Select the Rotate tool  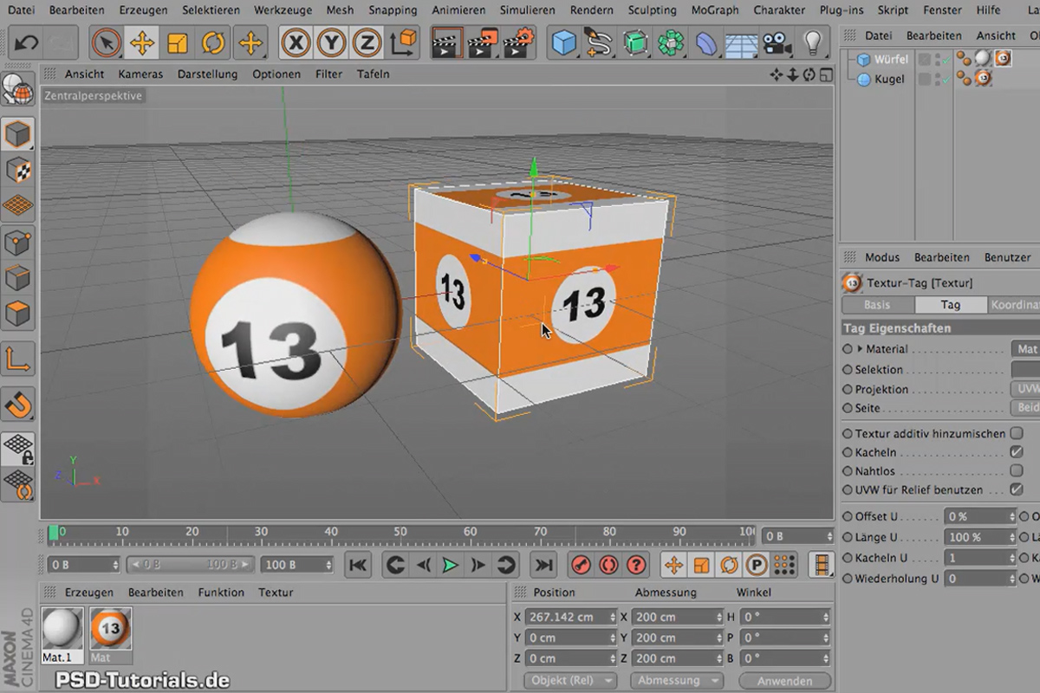coord(213,42)
